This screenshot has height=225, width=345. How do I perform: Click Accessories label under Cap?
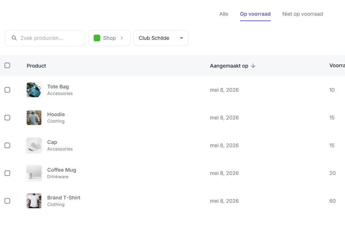pos(60,149)
